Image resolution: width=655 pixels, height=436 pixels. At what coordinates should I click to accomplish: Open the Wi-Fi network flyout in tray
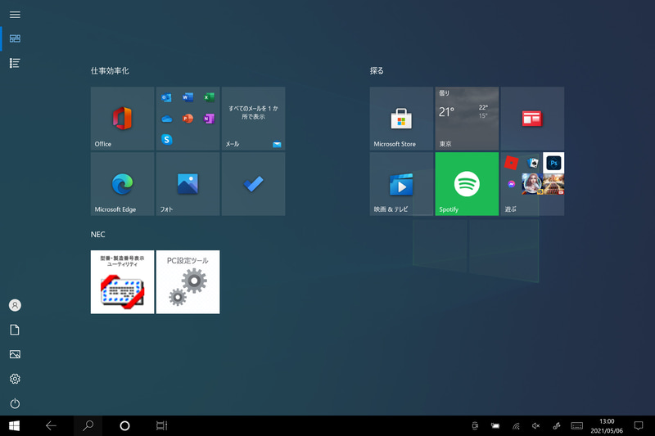516,426
